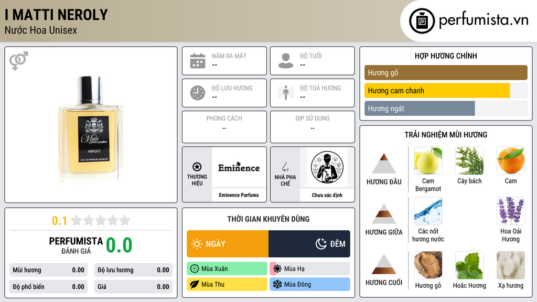The image size is (537, 302).
Task: Click the unisex gender symbol icon
Action: 19,61
